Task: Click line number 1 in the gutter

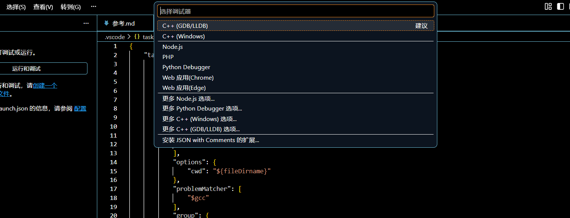Action: coord(115,46)
